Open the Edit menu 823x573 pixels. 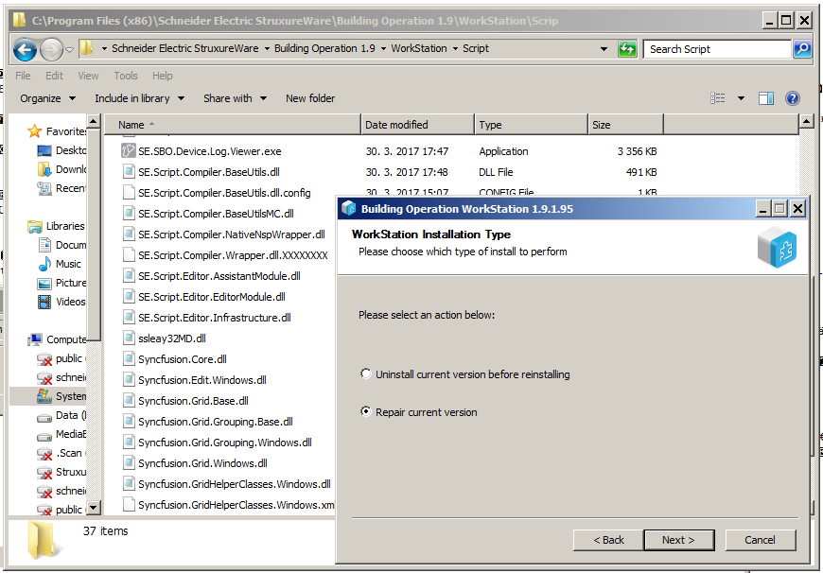[54, 76]
